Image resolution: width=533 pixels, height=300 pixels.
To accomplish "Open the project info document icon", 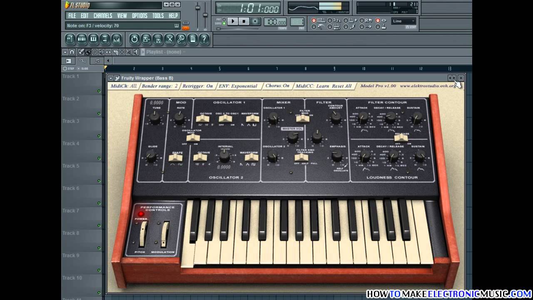I will click(192, 40).
